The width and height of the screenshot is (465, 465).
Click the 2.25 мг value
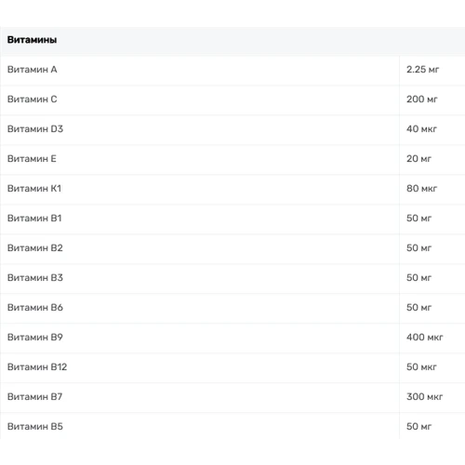(422, 70)
